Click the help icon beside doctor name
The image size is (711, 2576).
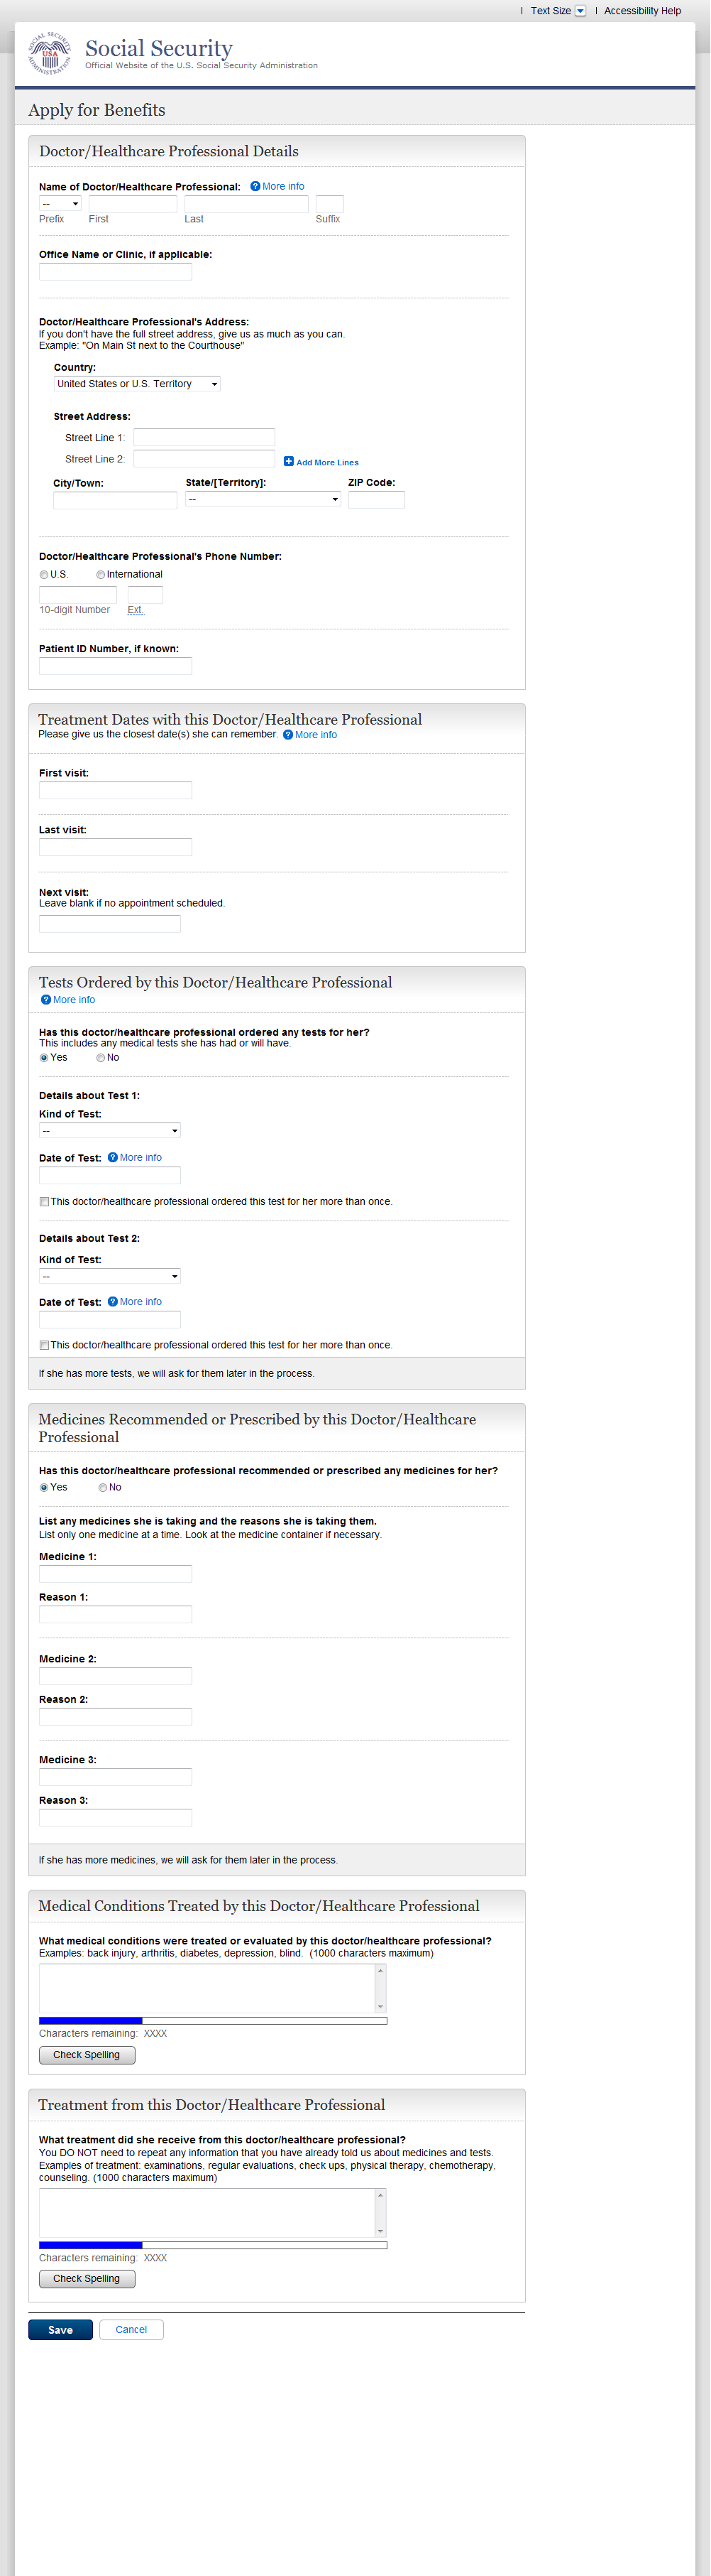[255, 186]
